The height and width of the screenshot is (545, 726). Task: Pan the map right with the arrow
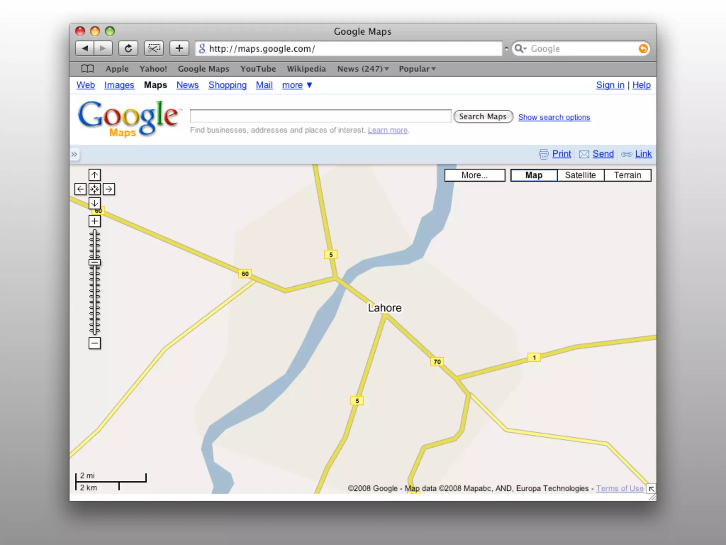tap(109, 189)
